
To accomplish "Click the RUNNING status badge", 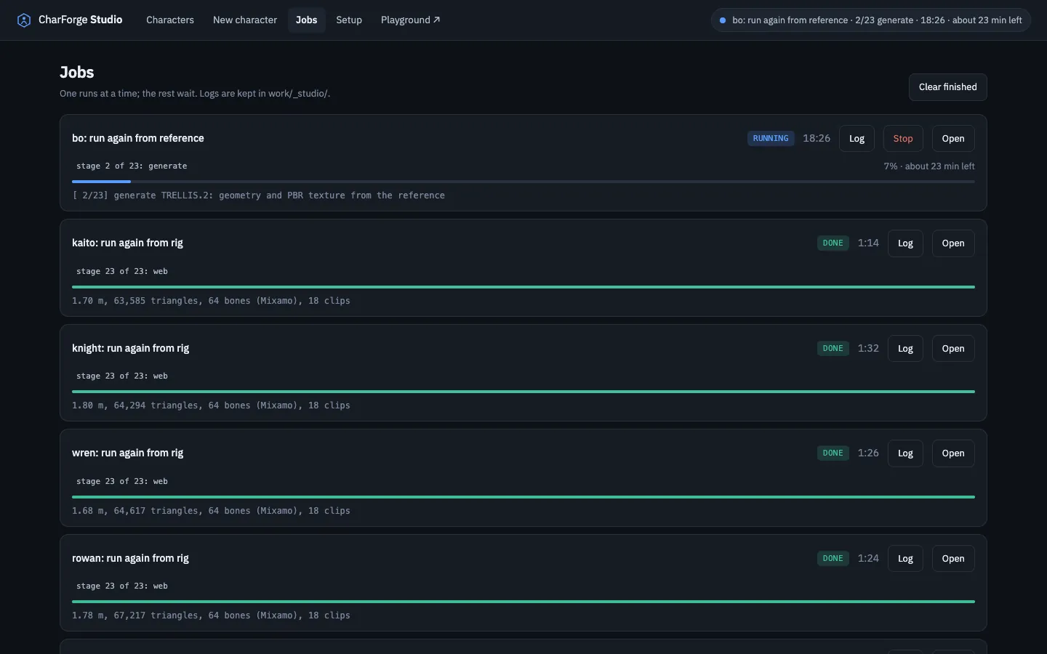I will tap(771, 139).
